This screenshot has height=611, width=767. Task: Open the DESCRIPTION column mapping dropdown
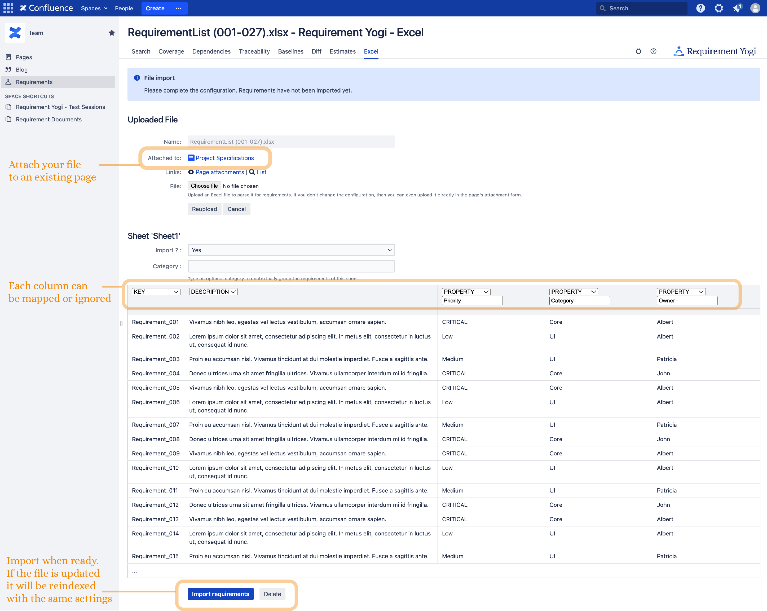point(213,291)
